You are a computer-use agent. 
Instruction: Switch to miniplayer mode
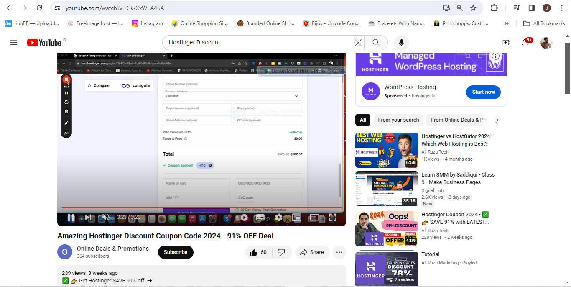coord(297,218)
